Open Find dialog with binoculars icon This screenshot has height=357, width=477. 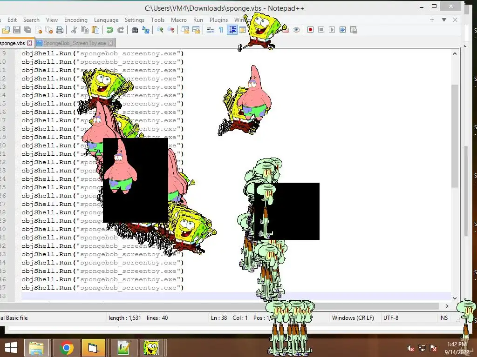coord(135,30)
